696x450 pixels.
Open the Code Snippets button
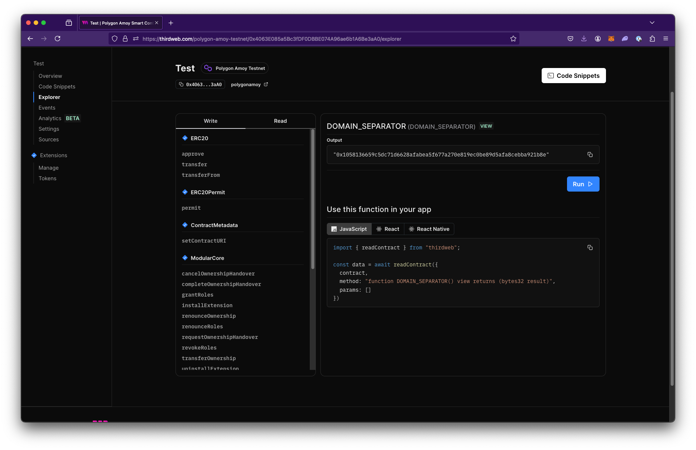pyautogui.click(x=573, y=76)
